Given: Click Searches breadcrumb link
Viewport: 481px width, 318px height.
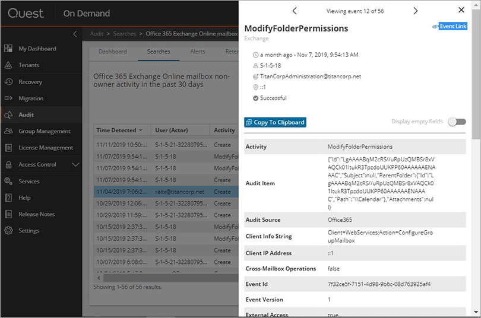Looking at the screenshot, I should point(124,34).
